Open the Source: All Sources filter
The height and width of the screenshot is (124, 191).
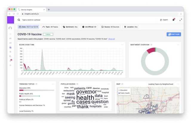pyautogui.click(x=110, y=27)
